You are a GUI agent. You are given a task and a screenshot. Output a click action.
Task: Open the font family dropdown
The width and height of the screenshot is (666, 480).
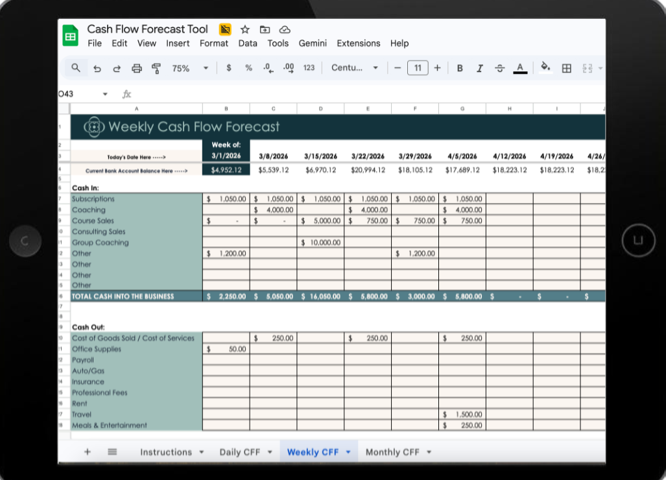354,67
